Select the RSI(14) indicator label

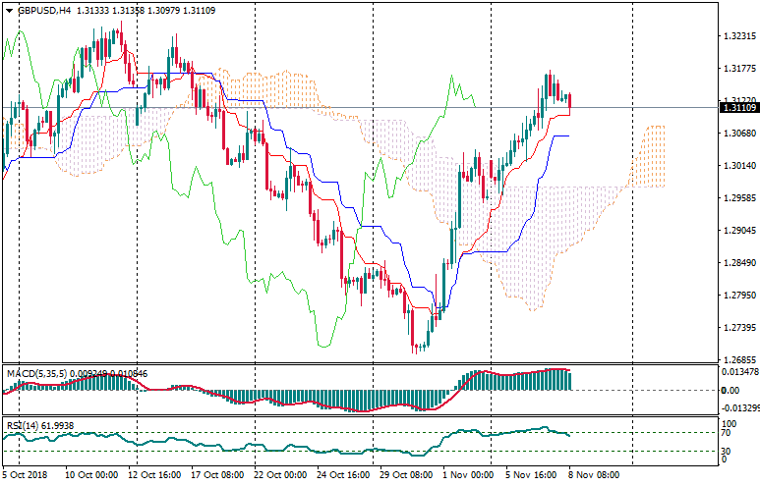pyautogui.click(x=22, y=426)
